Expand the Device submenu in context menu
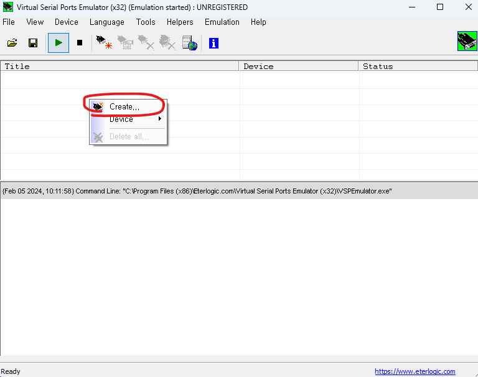Viewport: 478px width, 377px height. pyautogui.click(x=128, y=119)
